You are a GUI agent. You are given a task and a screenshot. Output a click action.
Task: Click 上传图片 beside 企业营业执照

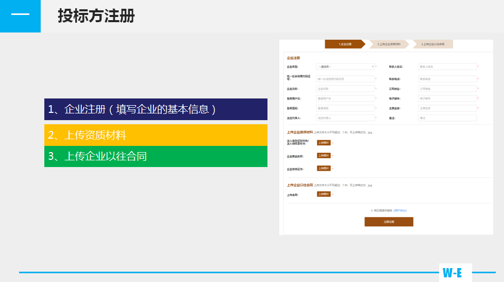324,155
